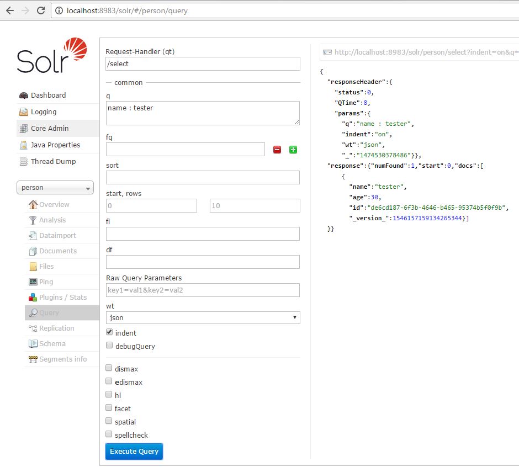This screenshot has width=519, height=467.
Task: Click the Plugins / Stats blocks icon
Action: coord(33,297)
